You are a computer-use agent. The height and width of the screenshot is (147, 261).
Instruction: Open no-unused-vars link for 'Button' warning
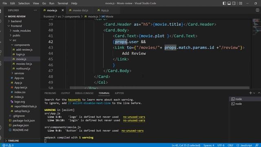(x=132, y=131)
